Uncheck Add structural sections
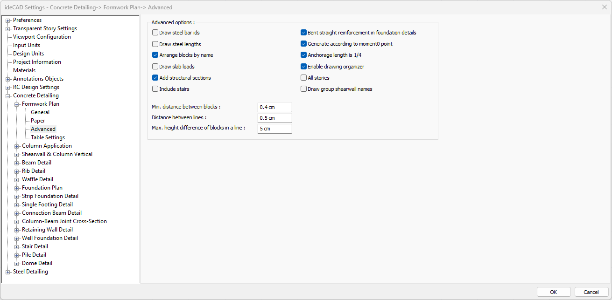Image resolution: width=612 pixels, height=300 pixels. [155, 78]
